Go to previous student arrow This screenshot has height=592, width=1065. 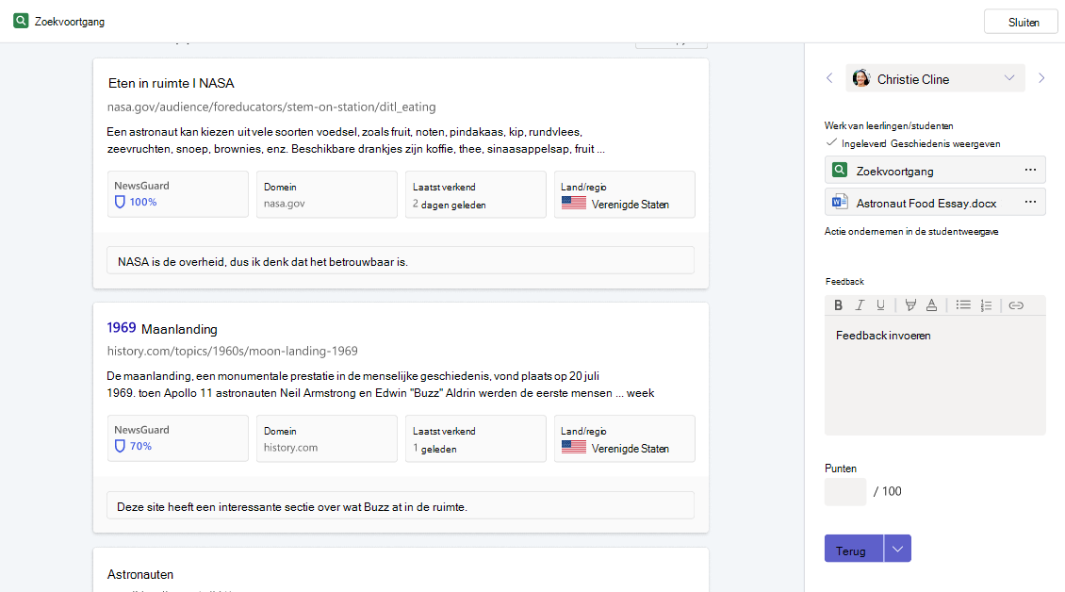click(x=829, y=78)
